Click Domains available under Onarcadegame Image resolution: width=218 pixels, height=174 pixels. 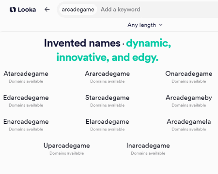point(189,81)
